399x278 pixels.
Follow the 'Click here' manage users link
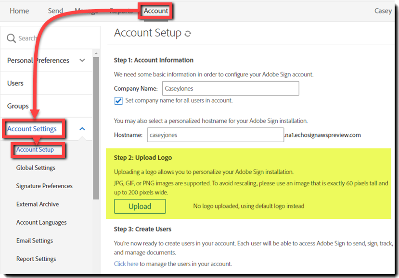(x=126, y=264)
